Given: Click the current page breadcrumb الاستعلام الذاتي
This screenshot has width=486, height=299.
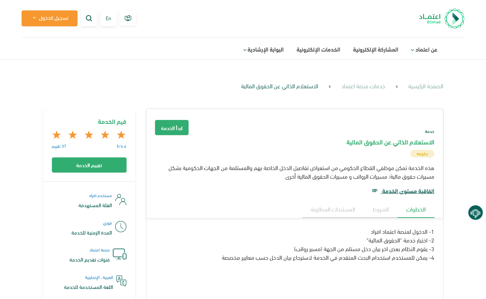Looking at the screenshot, I should (x=279, y=86).
